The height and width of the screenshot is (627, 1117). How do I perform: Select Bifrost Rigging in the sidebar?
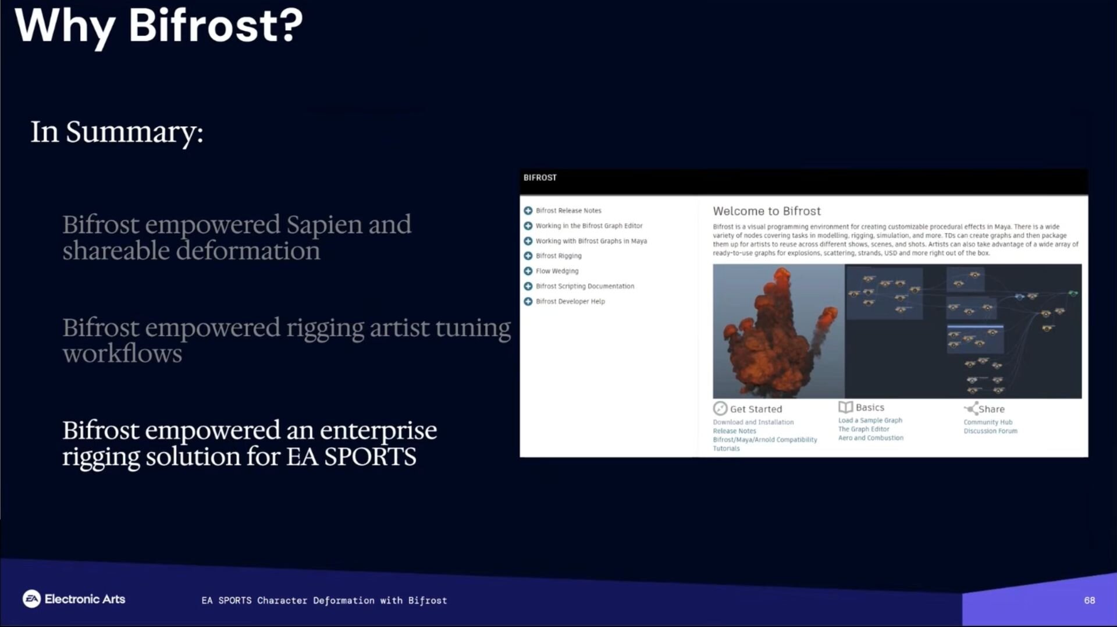[558, 256]
